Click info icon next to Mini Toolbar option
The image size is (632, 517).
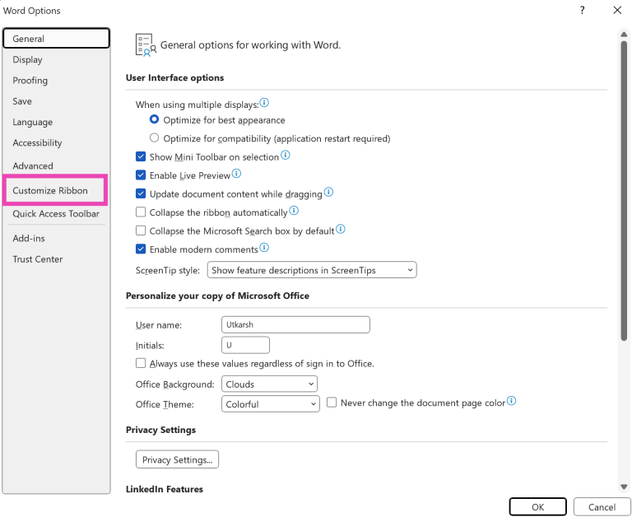[286, 155]
